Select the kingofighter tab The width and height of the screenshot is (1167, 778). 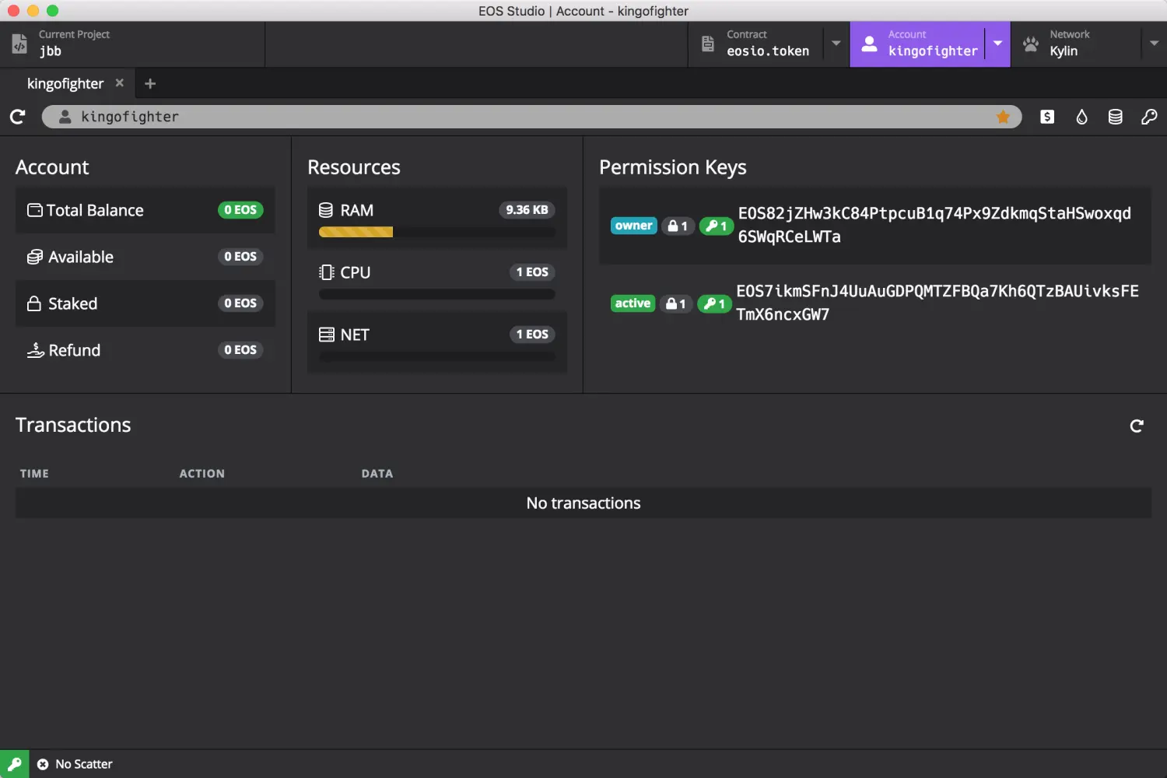[65, 83]
